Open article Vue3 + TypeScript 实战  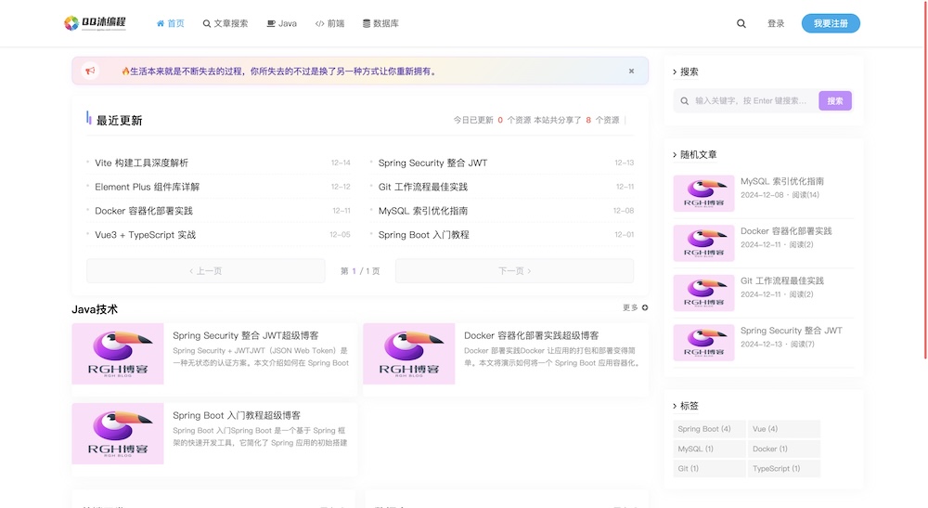[x=145, y=234]
